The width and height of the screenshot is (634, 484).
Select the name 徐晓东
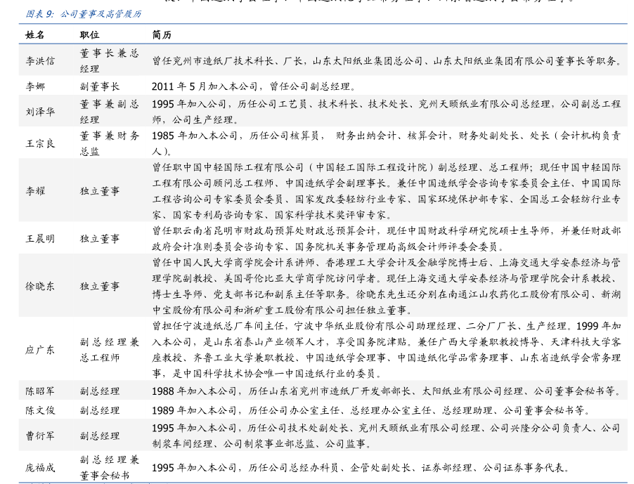point(40,287)
